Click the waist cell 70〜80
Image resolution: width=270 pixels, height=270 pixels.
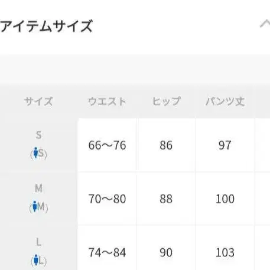(108, 199)
